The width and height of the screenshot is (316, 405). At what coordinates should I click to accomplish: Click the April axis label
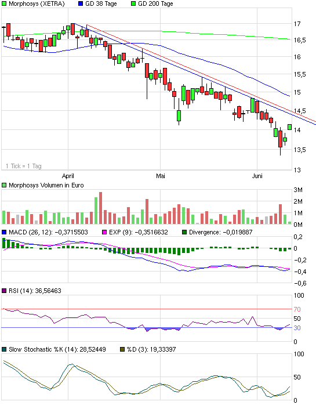click(x=68, y=176)
